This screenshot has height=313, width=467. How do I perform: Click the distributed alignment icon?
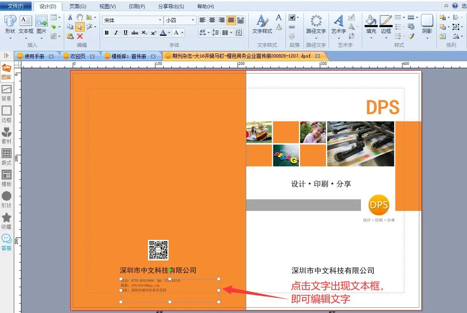(x=240, y=20)
